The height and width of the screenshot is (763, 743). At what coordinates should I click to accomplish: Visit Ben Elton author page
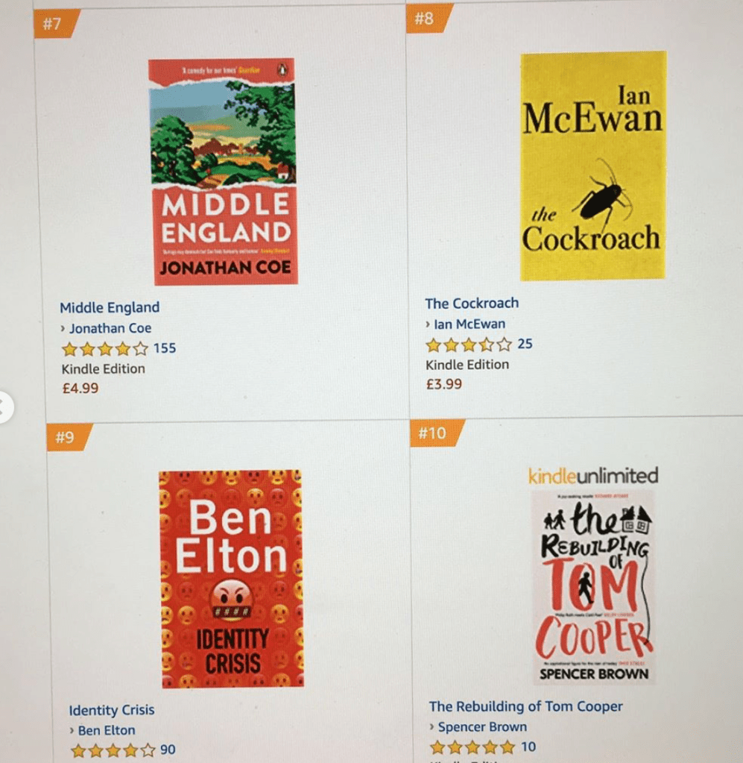(x=107, y=730)
